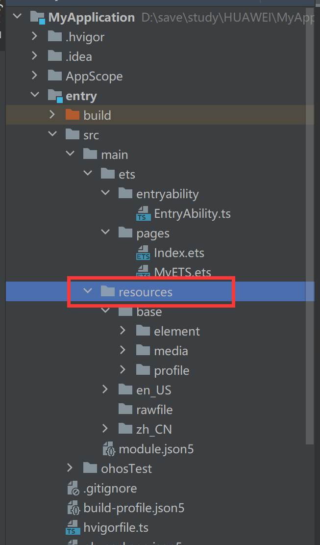The width and height of the screenshot is (320, 545).
Task: Expand the zh_CN folder
Action: click(105, 429)
